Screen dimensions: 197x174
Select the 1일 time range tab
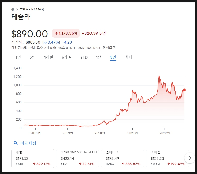click(x=18, y=57)
